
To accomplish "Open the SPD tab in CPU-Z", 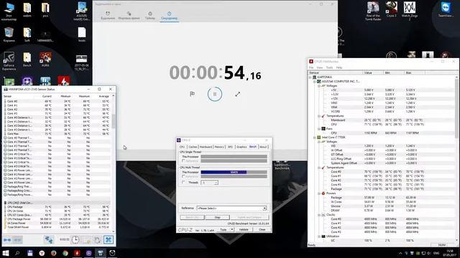I will (x=230, y=147).
